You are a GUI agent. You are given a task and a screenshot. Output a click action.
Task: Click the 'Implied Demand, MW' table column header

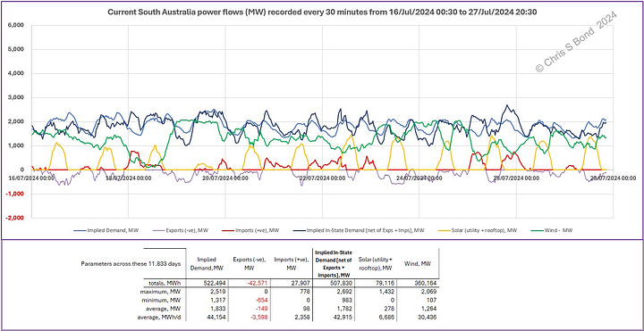[207, 264]
